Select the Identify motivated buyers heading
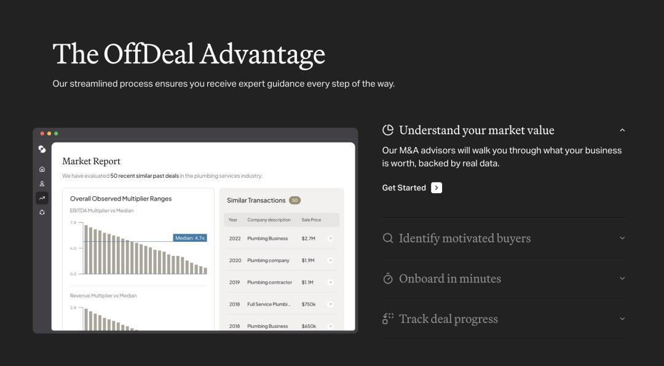Viewport: 664px width, 366px height. tap(465, 239)
